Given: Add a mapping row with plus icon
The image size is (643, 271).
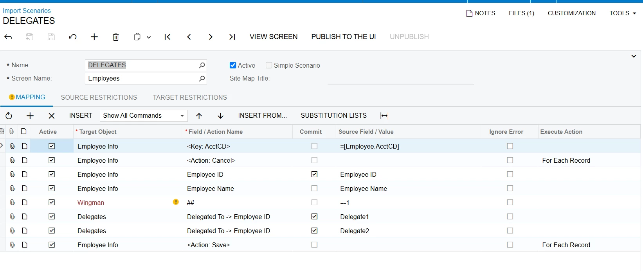Looking at the screenshot, I should (x=30, y=116).
